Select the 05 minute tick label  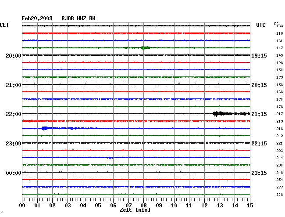(x=98, y=206)
